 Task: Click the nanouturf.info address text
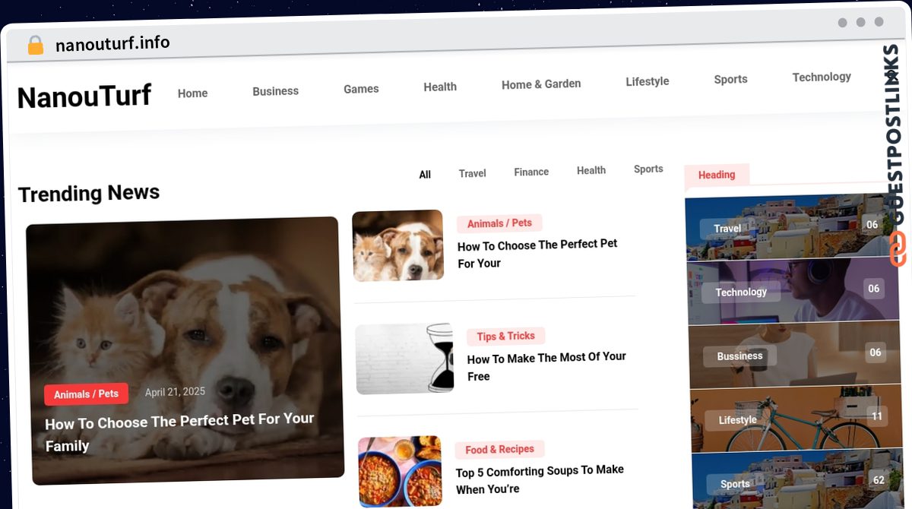coord(112,43)
